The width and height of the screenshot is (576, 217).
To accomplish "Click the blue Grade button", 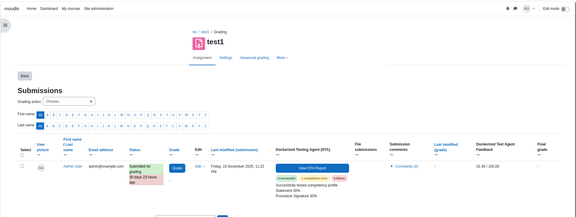I will click(177, 168).
